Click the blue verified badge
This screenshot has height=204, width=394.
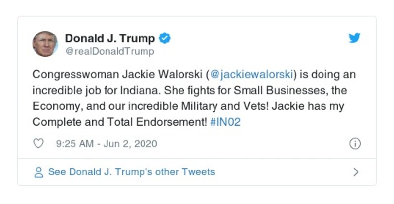click(x=166, y=38)
